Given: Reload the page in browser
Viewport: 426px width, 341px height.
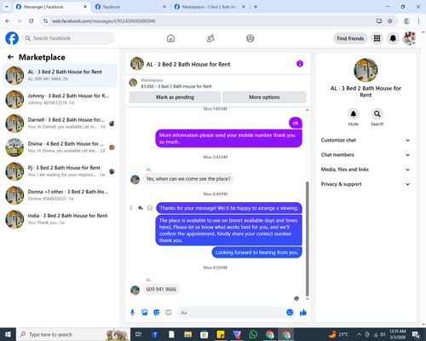Looking at the screenshot, I should tap(32, 21).
